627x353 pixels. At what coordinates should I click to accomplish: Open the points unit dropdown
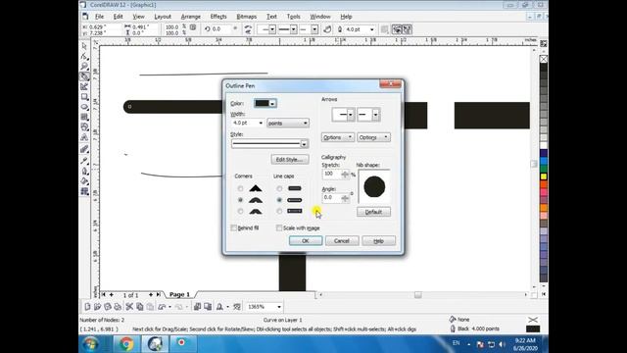[288, 123]
